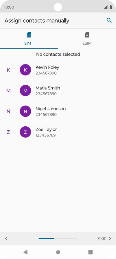Advance with chevron beside SKIP

point(110,239)
